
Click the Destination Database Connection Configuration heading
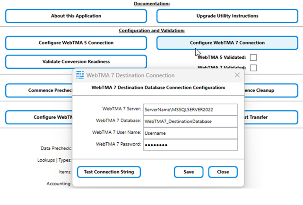click(158, 88)
